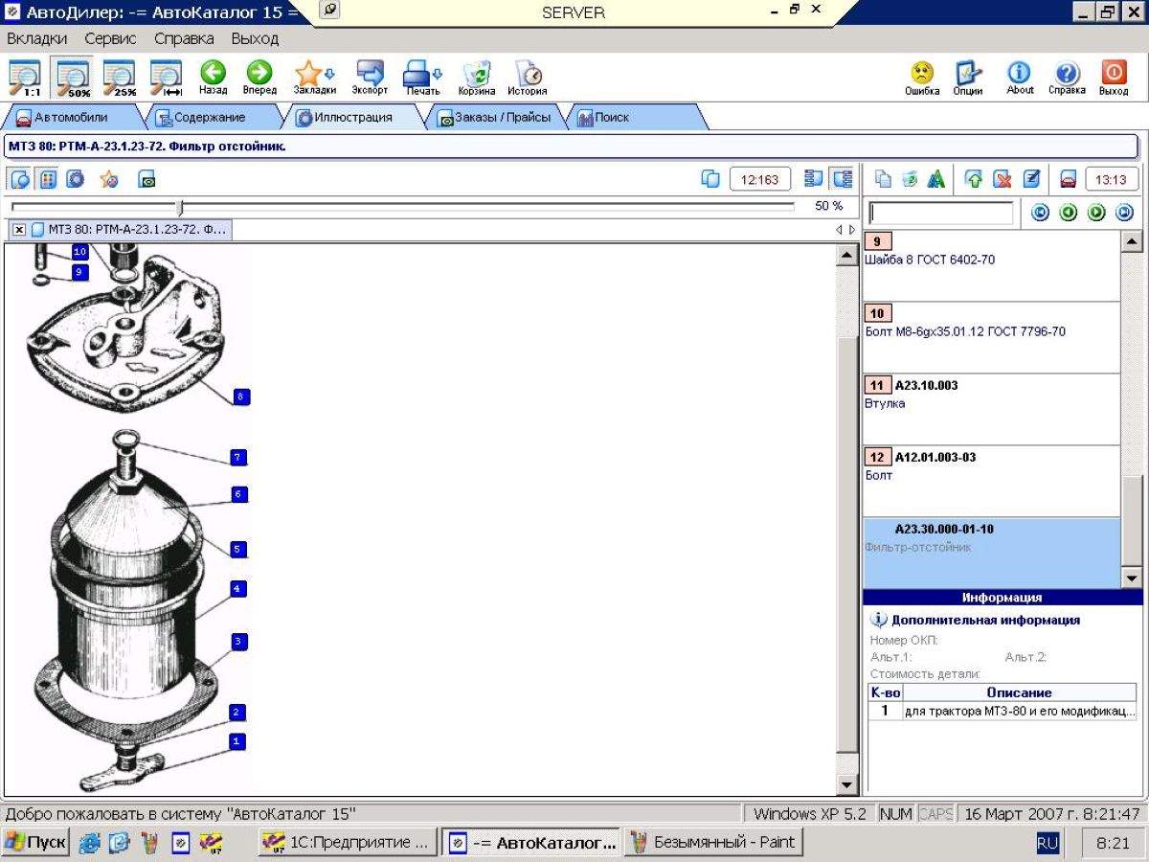Open the История history view
This screenshot has width=1149, height=862.
click(x=528, y=78)
